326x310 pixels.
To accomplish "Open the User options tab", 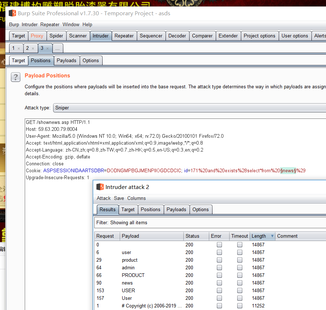I will pos(295,36).
